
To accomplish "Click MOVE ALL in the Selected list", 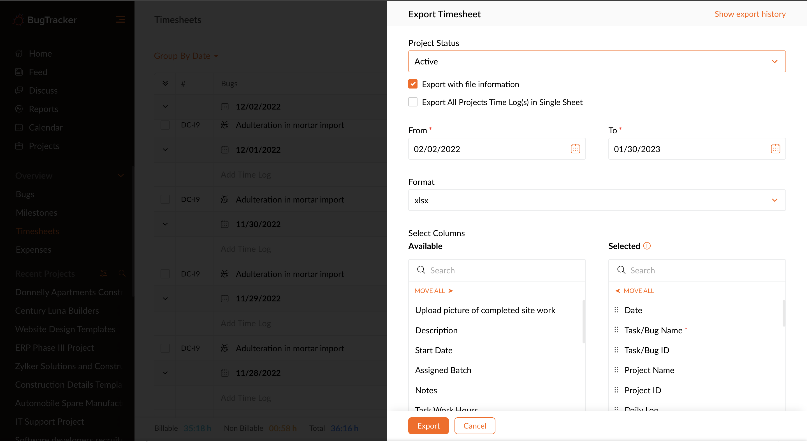I will [x=635, y=291].
